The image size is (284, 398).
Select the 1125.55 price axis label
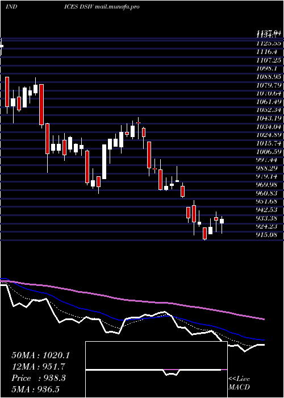tap(269, 43)
